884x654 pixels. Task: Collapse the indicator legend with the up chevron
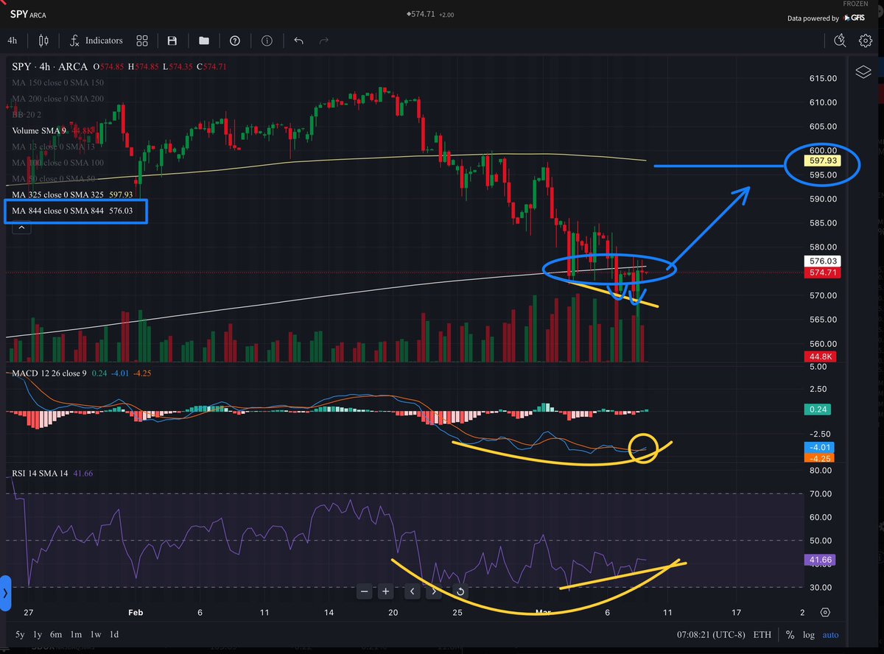coord(21,228)
